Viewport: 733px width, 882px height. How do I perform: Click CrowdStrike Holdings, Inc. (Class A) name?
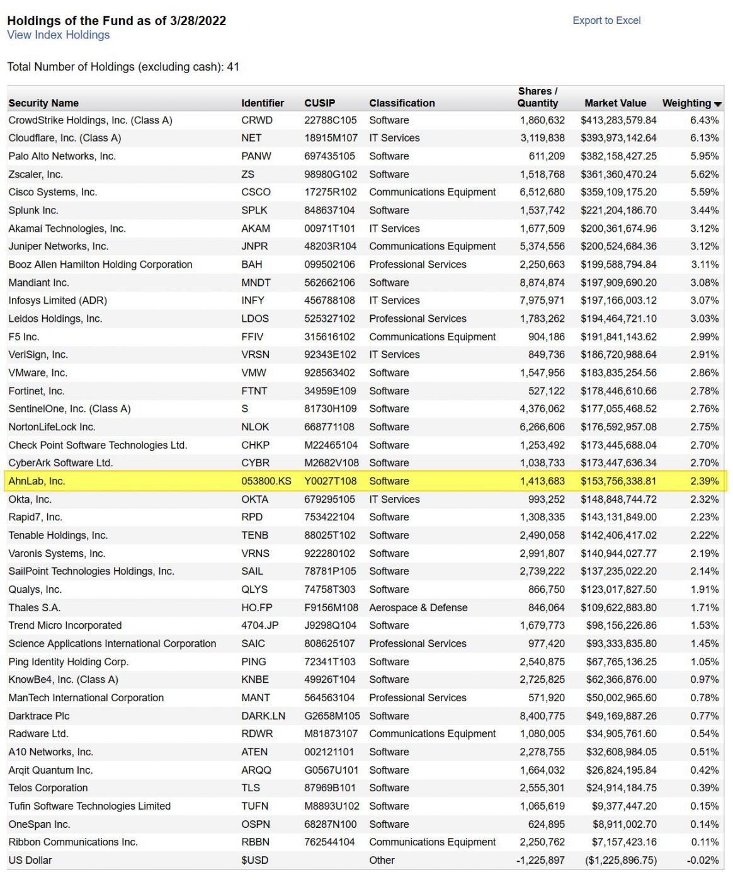[90, 120]
